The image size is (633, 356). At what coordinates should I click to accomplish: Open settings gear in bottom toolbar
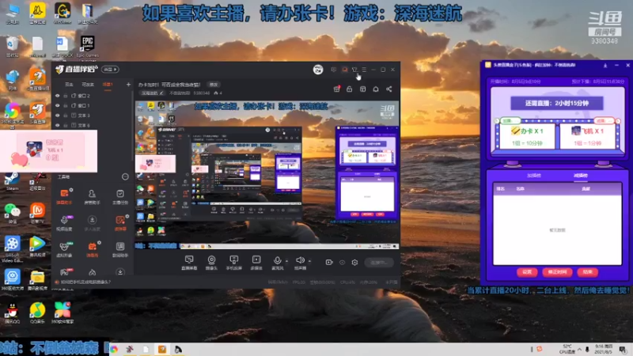(354, 263)
